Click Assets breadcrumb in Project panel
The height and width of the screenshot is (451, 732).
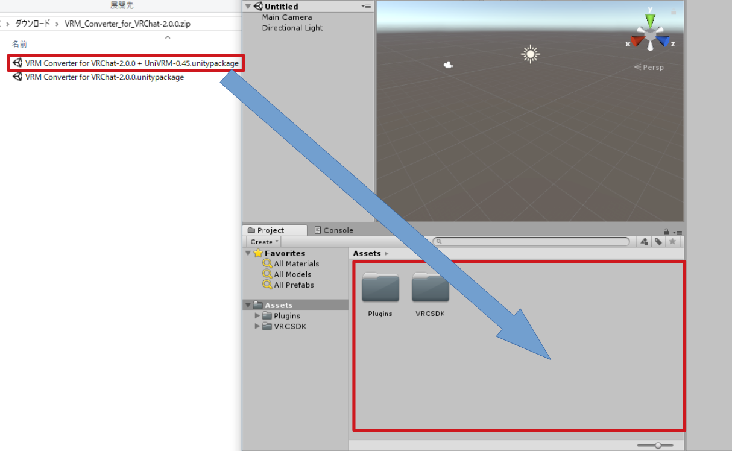tap(367, 253)
